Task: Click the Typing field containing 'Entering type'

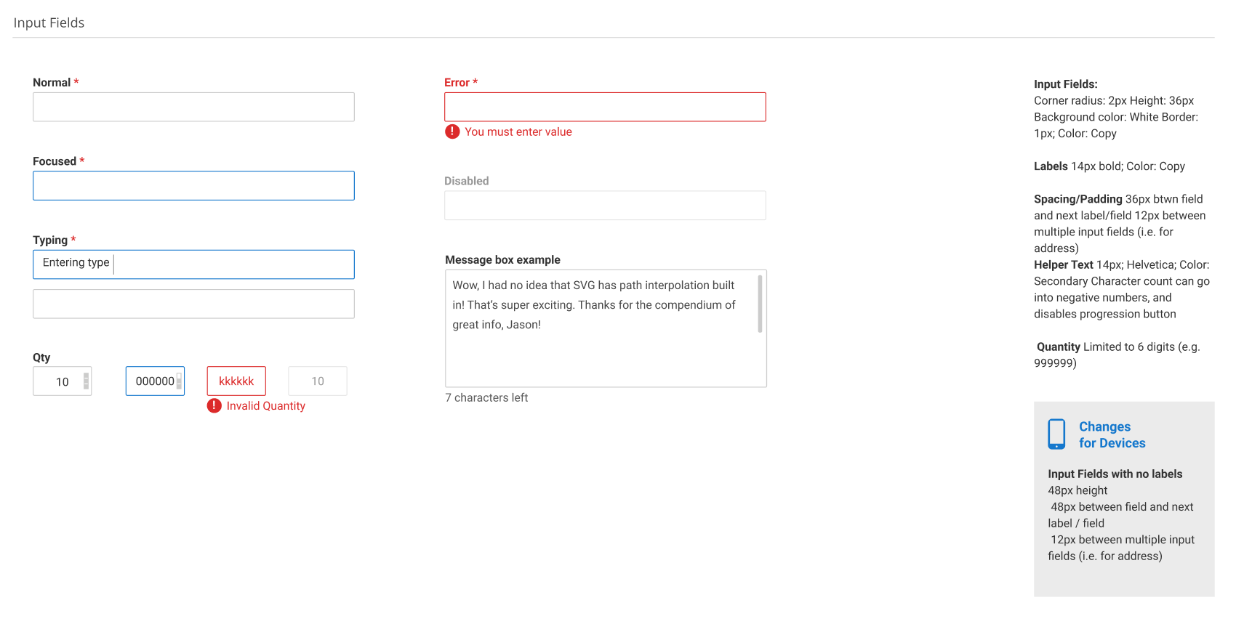Action: point(193,264)
